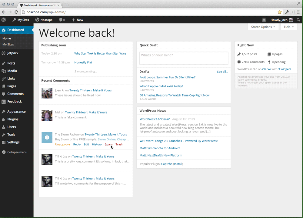The height and width of the screenshot is (218, 303).
Task: Reply to the Slurm Factory comment
Action: coord(77,144)
